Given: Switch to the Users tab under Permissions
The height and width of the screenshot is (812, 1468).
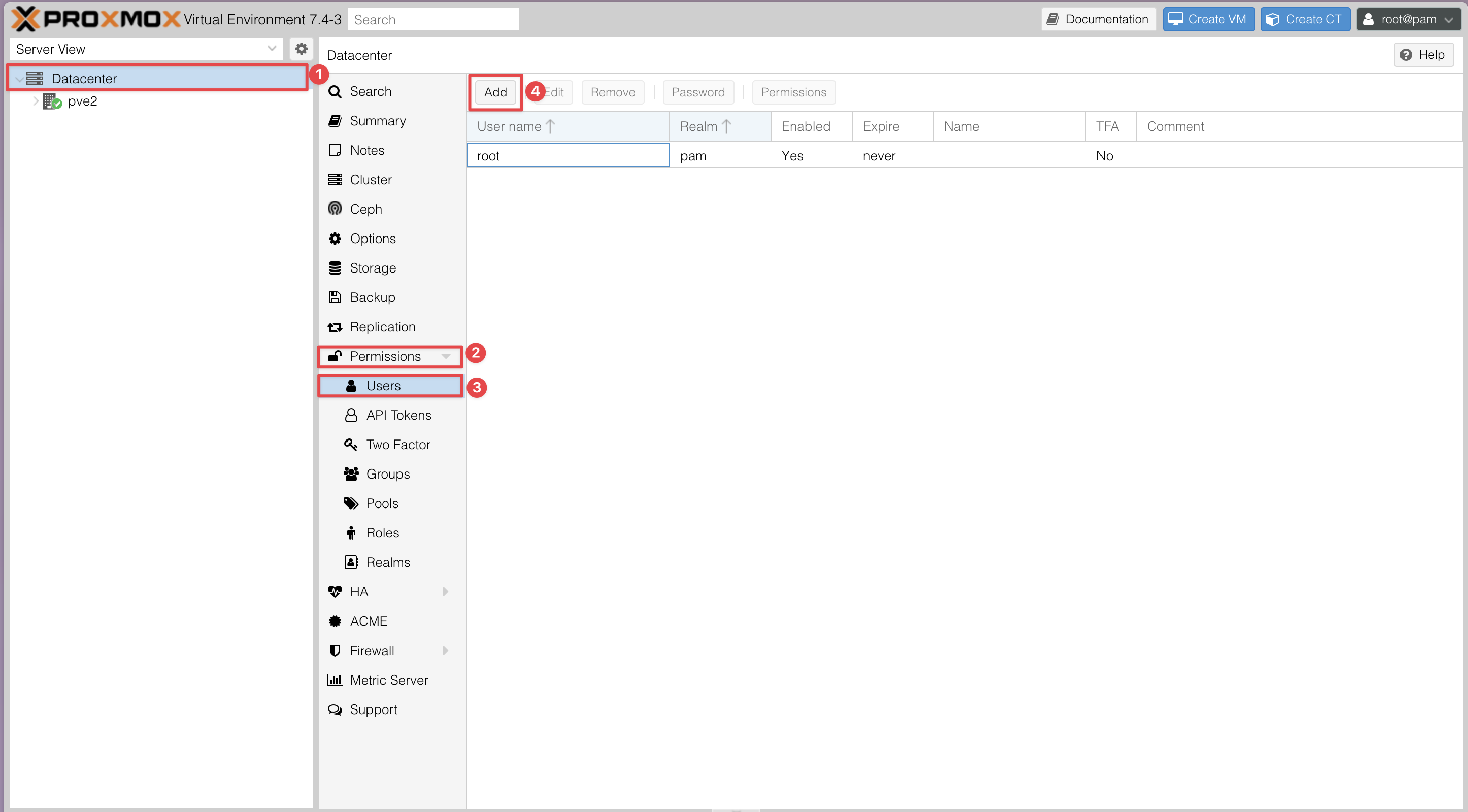Looking at the screenshot, I should 384,385.
